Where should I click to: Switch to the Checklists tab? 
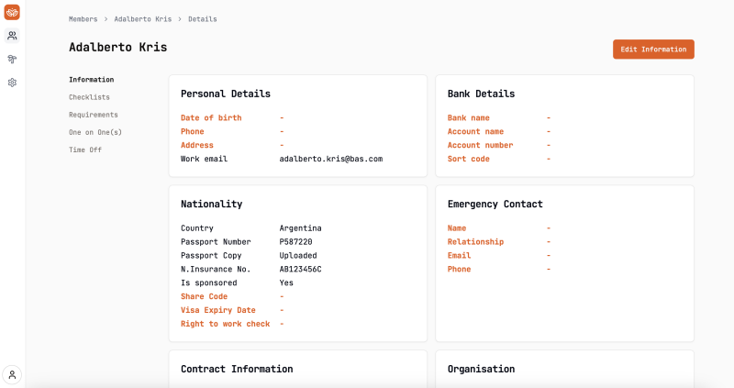[x=89, y=97]
